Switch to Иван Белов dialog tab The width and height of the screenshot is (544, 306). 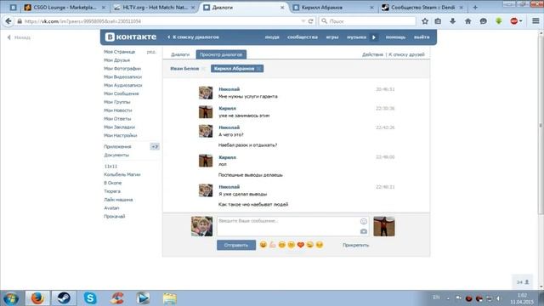click(x=184, y=69)
